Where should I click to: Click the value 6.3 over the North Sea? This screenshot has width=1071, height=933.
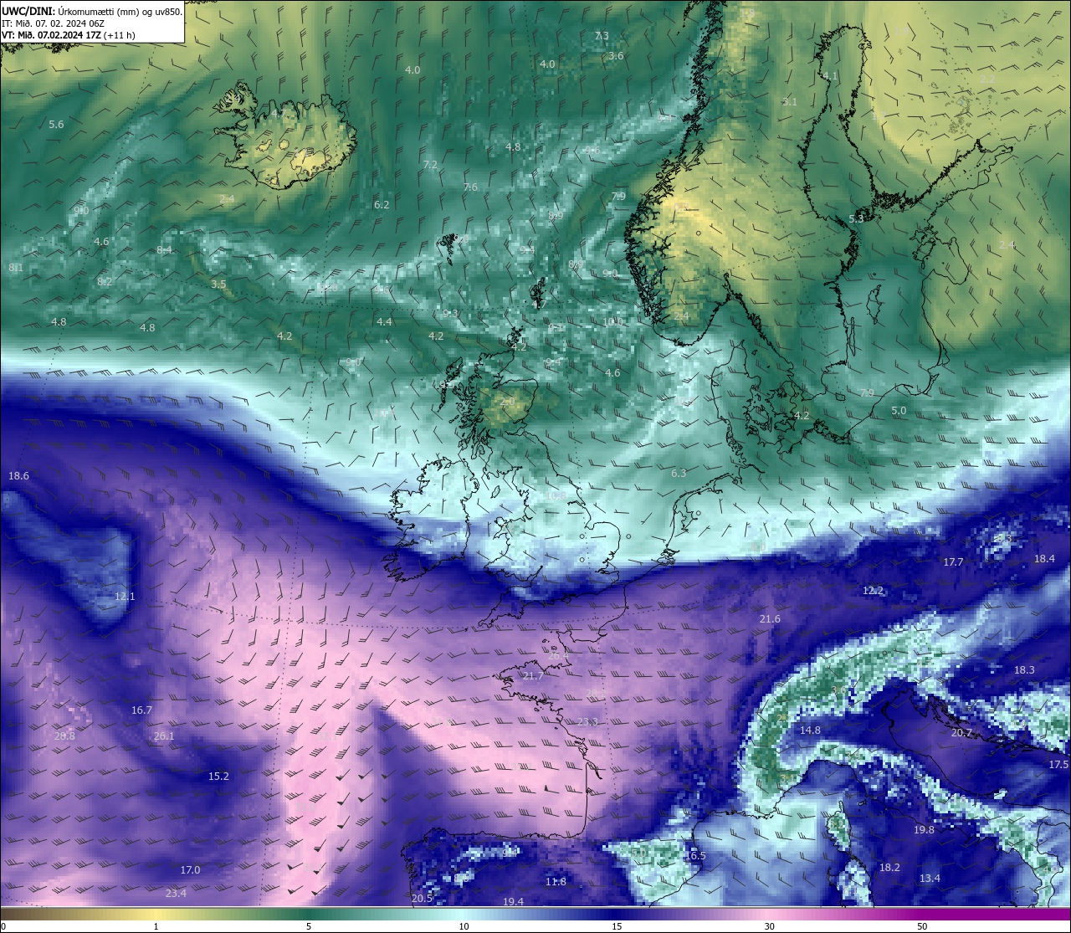679,474
